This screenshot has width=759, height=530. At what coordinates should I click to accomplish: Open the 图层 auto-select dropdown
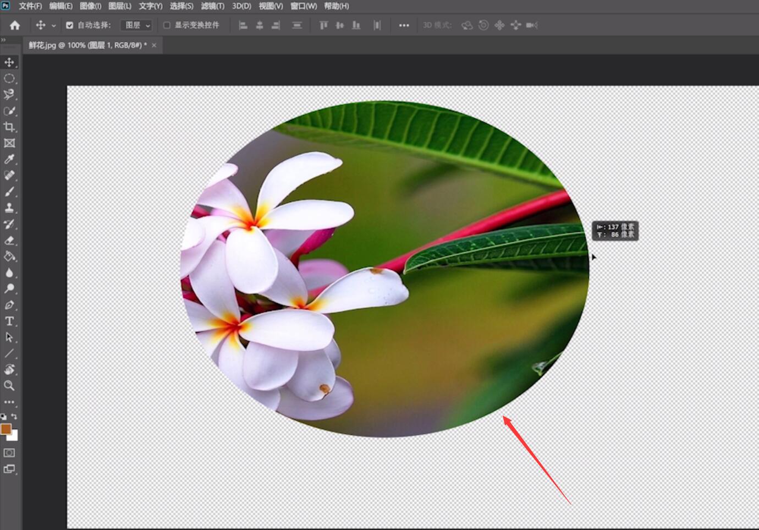pyautogui.click(x=136, y=25)
